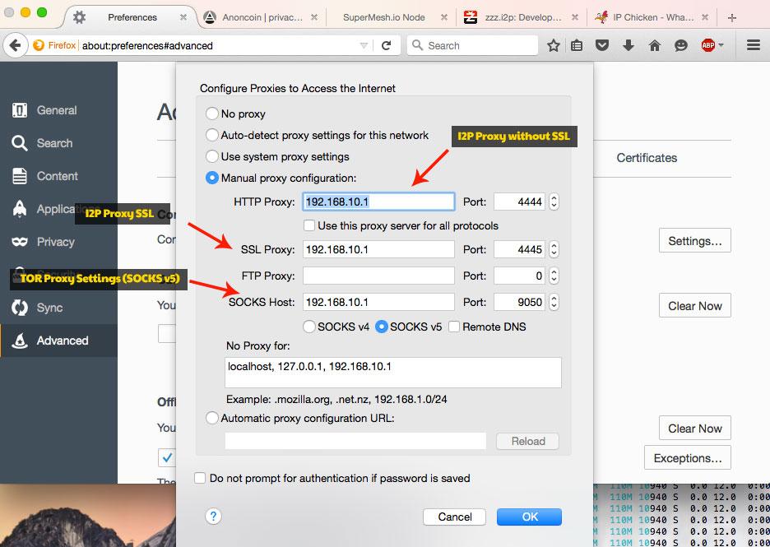Bookmark this page with the star icon
770x547 pixels.
[554, 46]
